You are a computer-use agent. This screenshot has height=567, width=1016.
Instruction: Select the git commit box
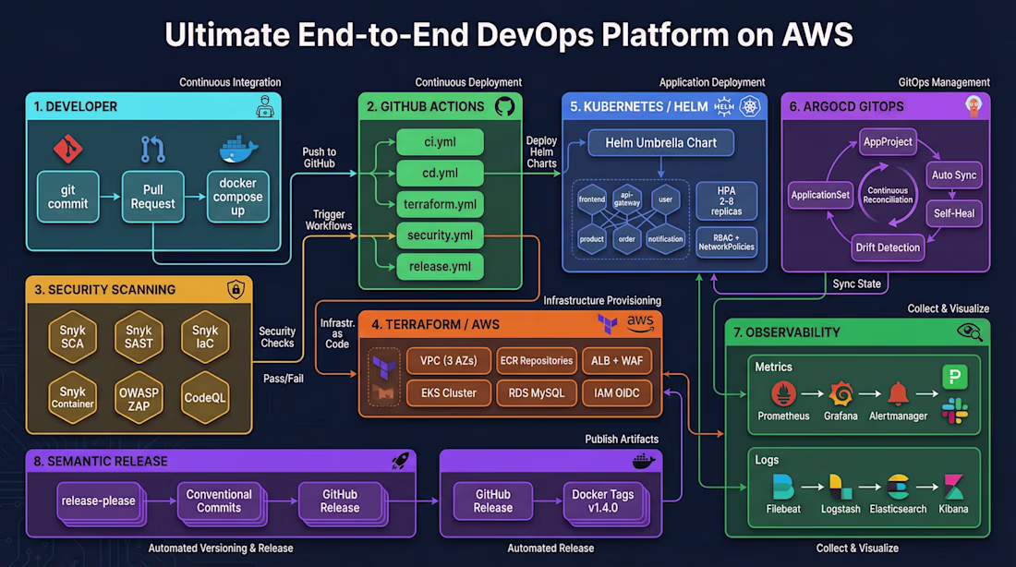point(68,197)
